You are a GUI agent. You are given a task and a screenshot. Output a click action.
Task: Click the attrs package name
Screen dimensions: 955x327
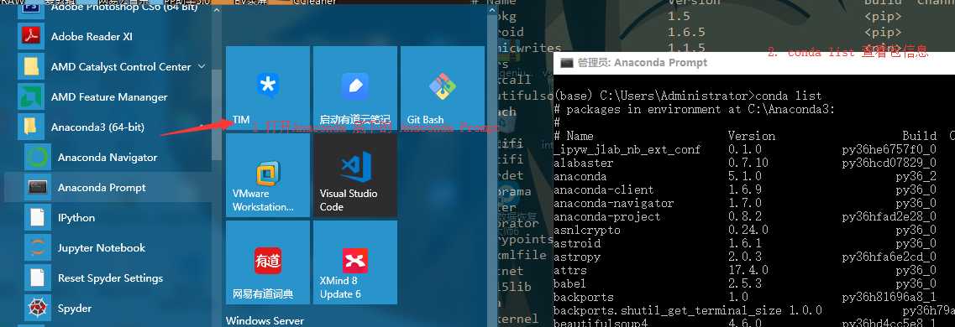pos(570,270)
